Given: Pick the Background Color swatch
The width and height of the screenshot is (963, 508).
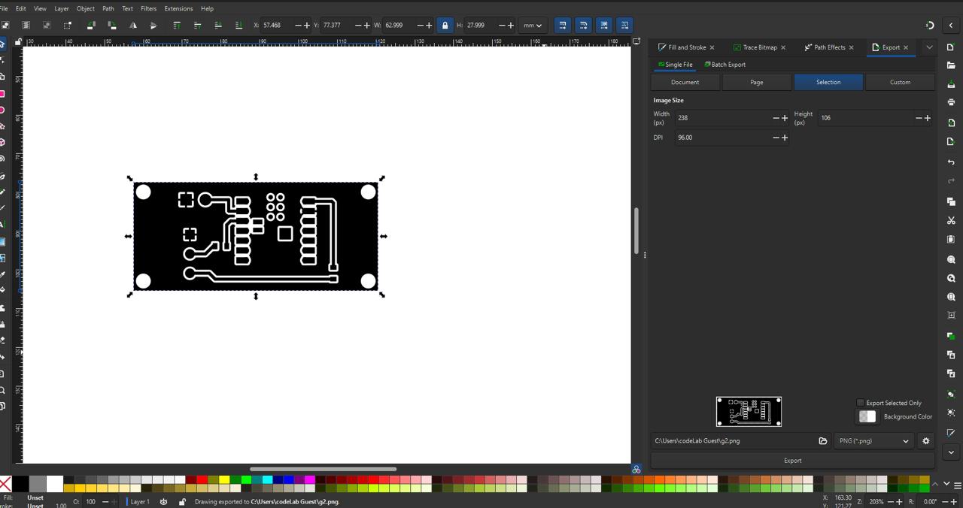Looking at the screenshot, I should (x=867, y=416).
